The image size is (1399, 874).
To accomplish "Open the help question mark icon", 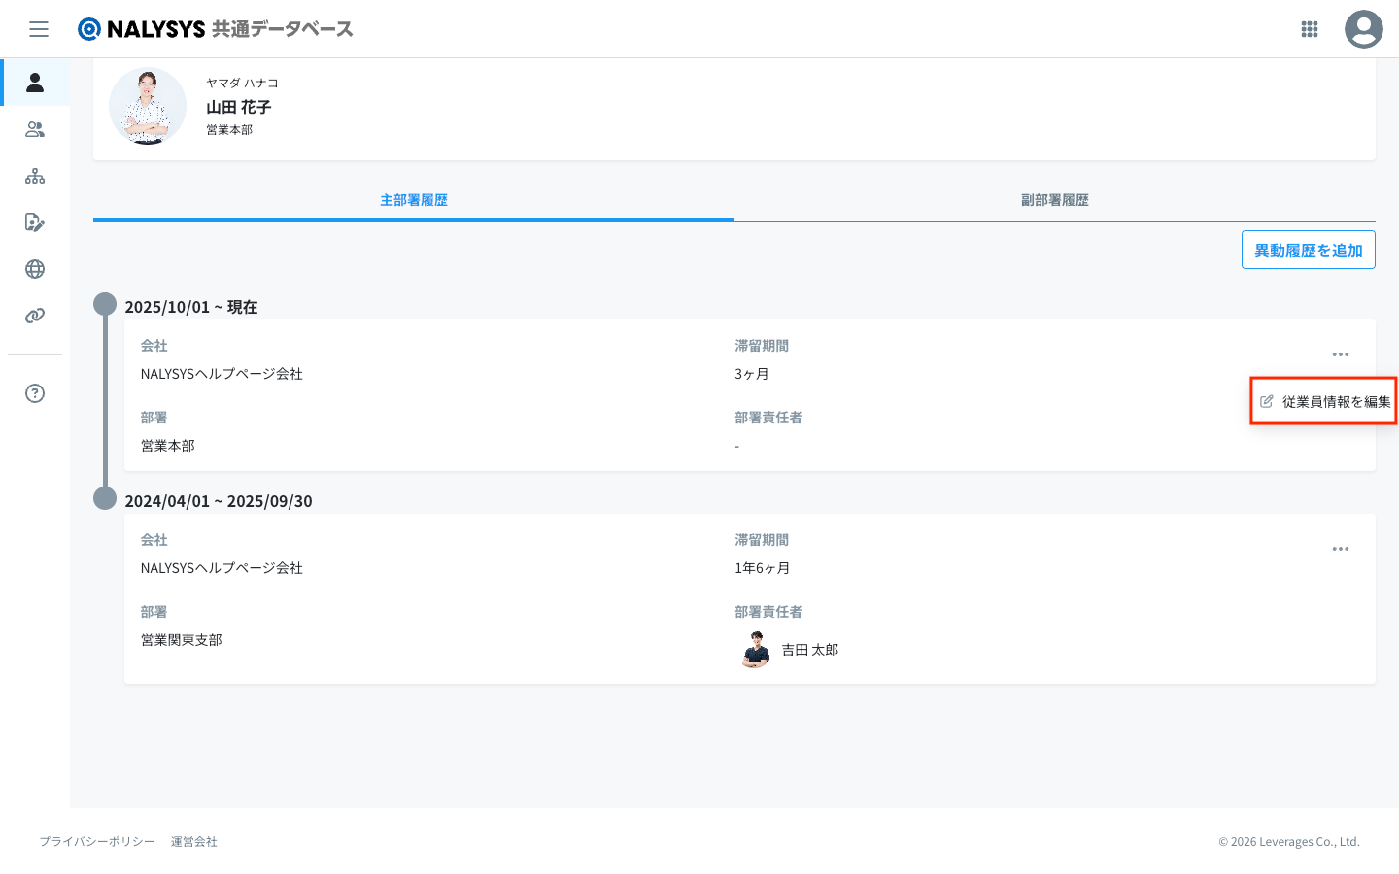I will click(35, 393).
